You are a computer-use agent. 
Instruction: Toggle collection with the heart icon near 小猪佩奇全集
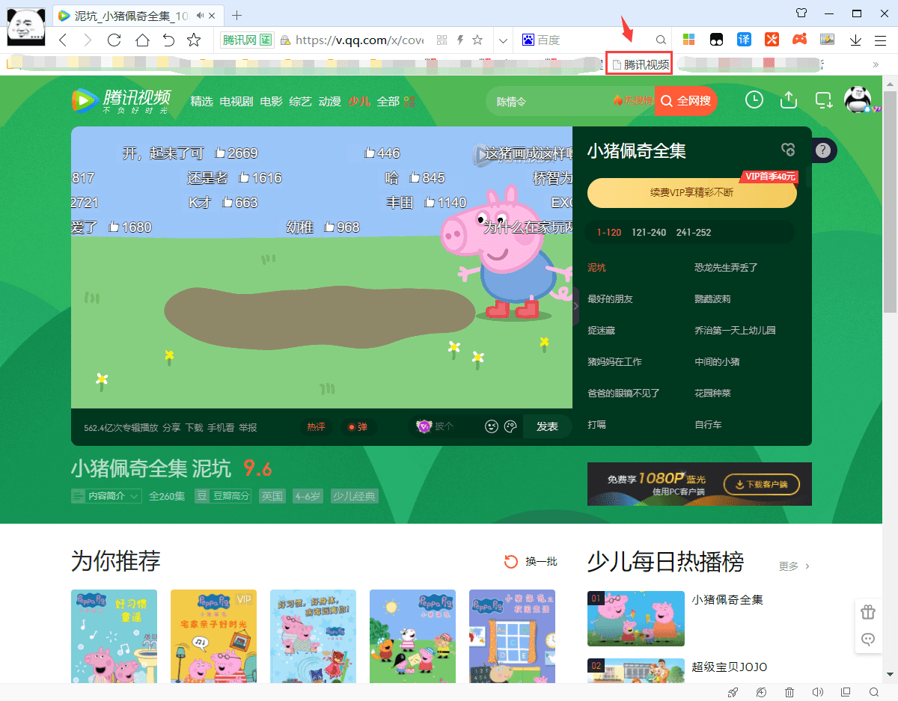[788, 150]
